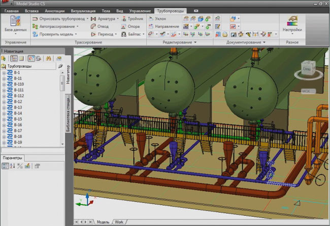The width and height of the screenshot is (330, 226).
Task: Click the scroll down arrow of the pipeline tree
Action: pos(62,144)
